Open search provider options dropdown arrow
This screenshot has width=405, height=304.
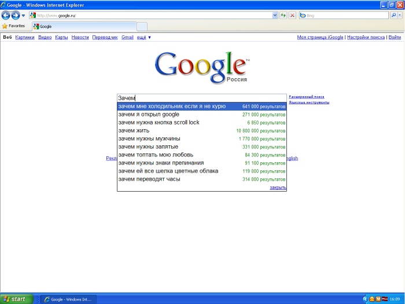[400, 16]
